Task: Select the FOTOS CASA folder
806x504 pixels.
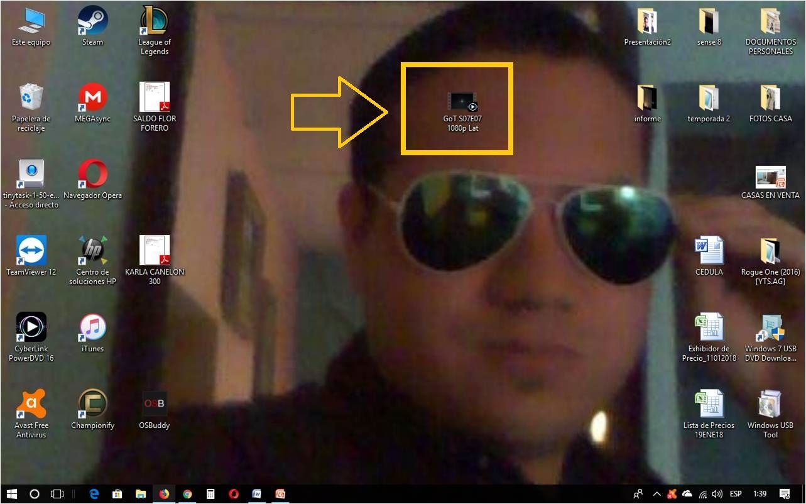Action: point(770,104)
